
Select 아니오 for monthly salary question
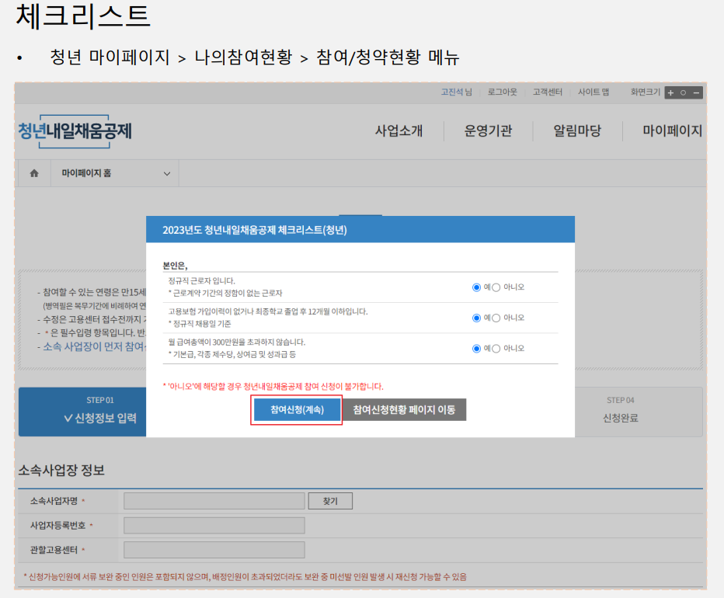pos(498,347)
